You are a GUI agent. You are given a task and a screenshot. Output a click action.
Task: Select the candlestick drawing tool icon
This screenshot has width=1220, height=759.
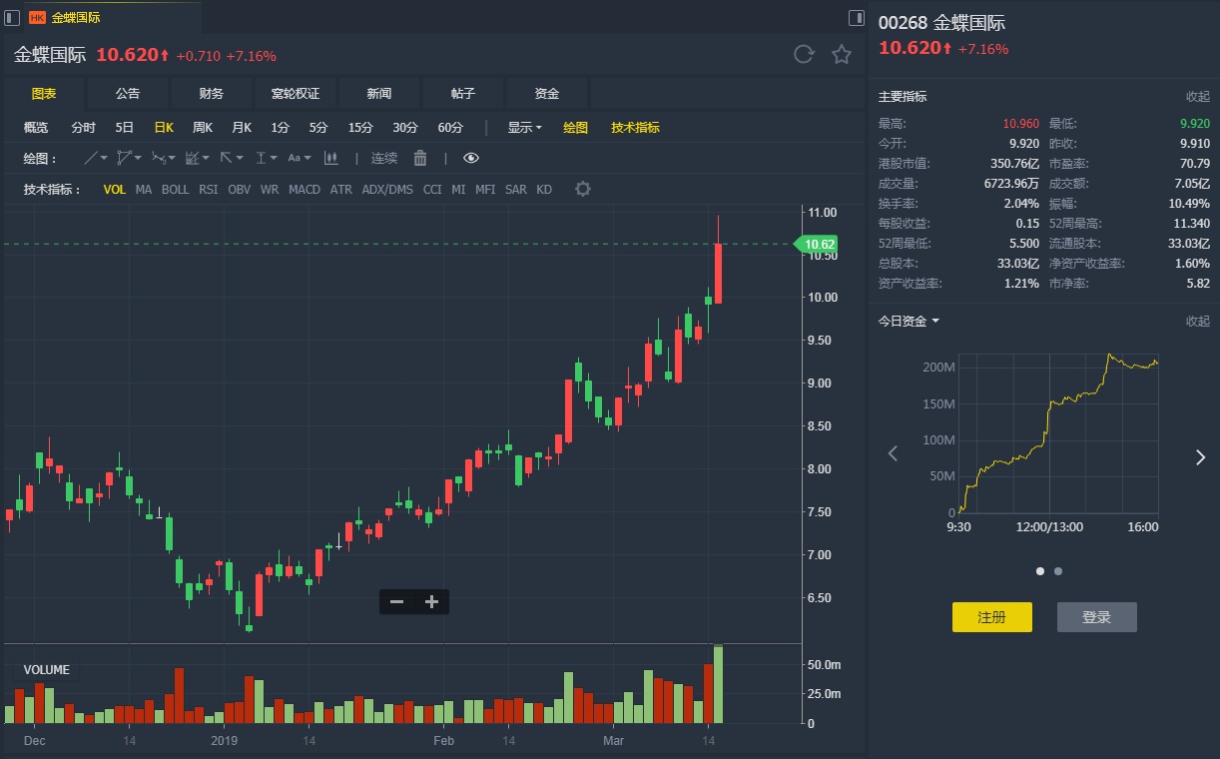[331, 158]
